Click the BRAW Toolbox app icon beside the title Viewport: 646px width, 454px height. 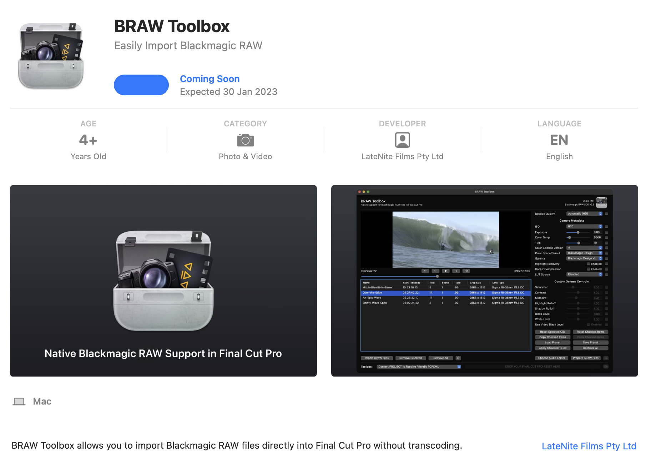tap(51, 56)
